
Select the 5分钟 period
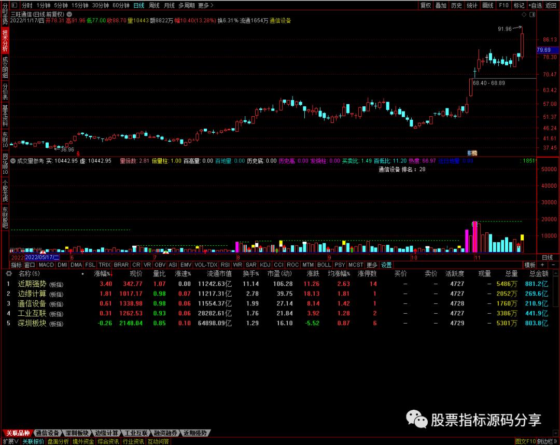pyautogui.click(x=61, y=5)
